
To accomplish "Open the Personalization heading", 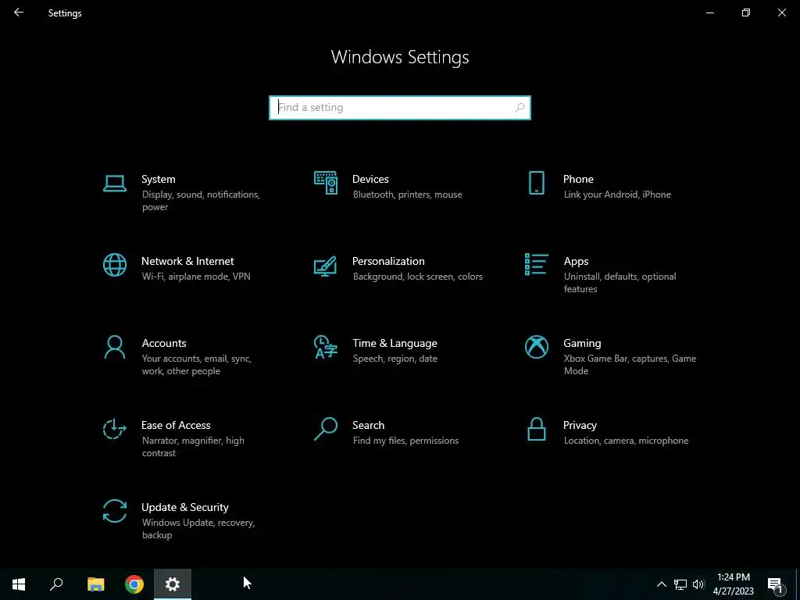I will (388, 261).
